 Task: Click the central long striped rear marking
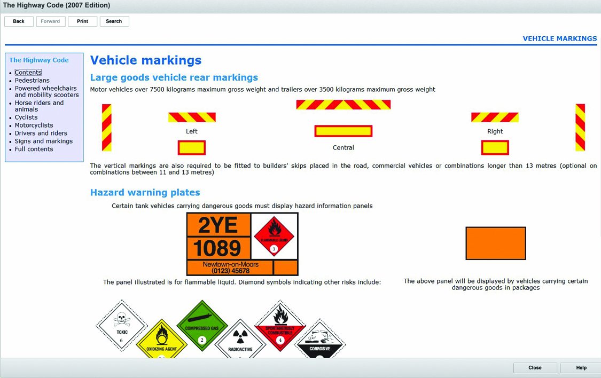click(x=343, y=105)
